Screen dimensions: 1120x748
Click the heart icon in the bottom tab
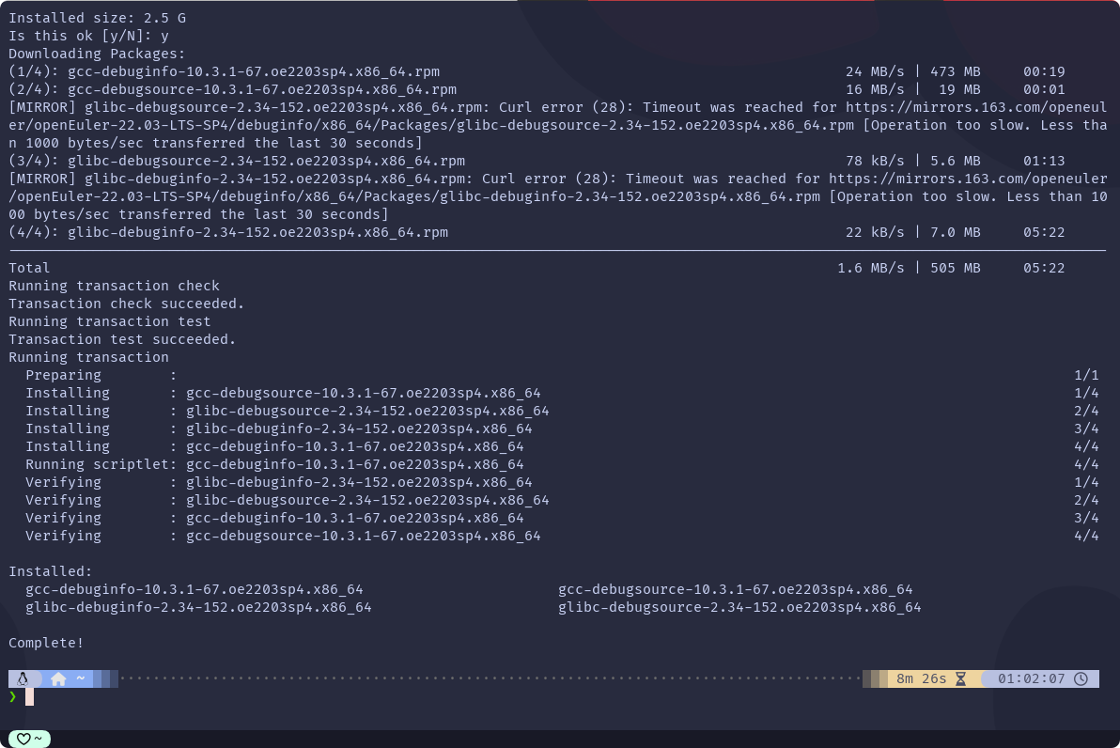coord(23,739)
